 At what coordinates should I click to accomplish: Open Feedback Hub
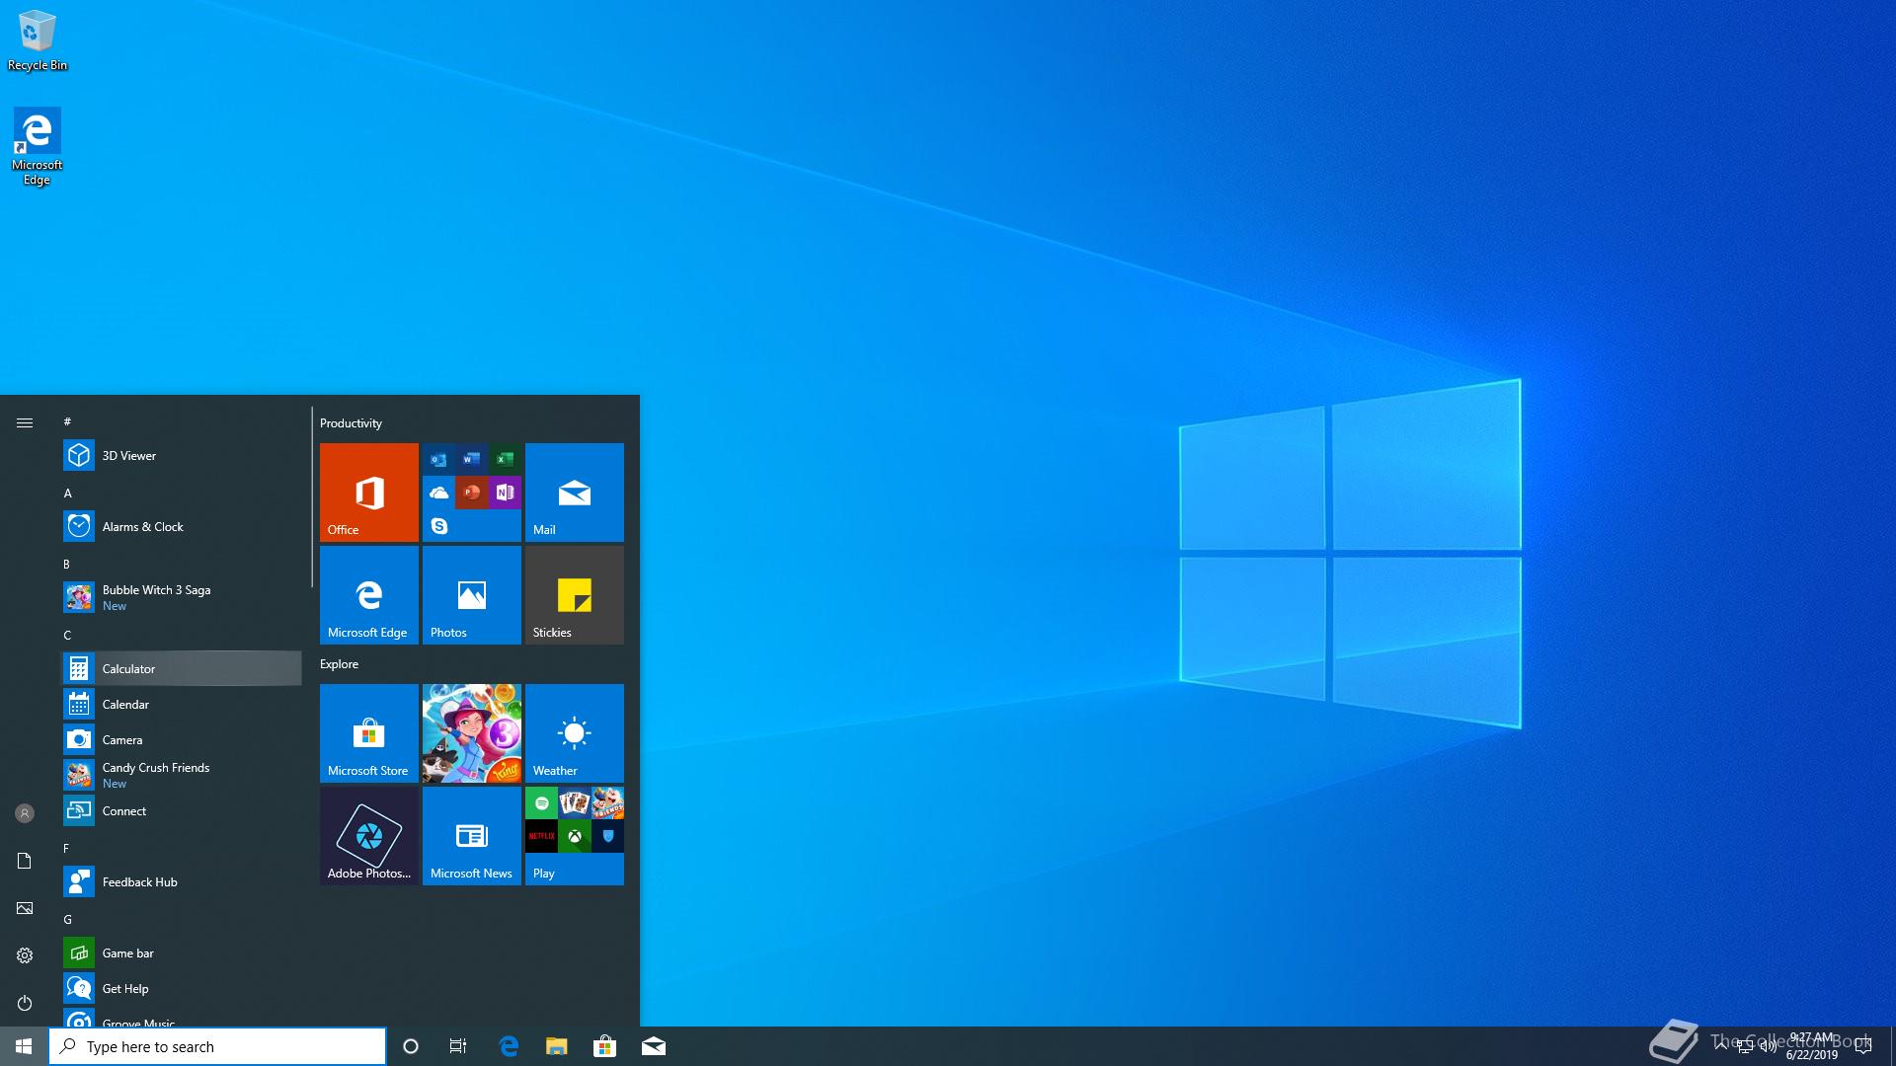coord(182,881)
